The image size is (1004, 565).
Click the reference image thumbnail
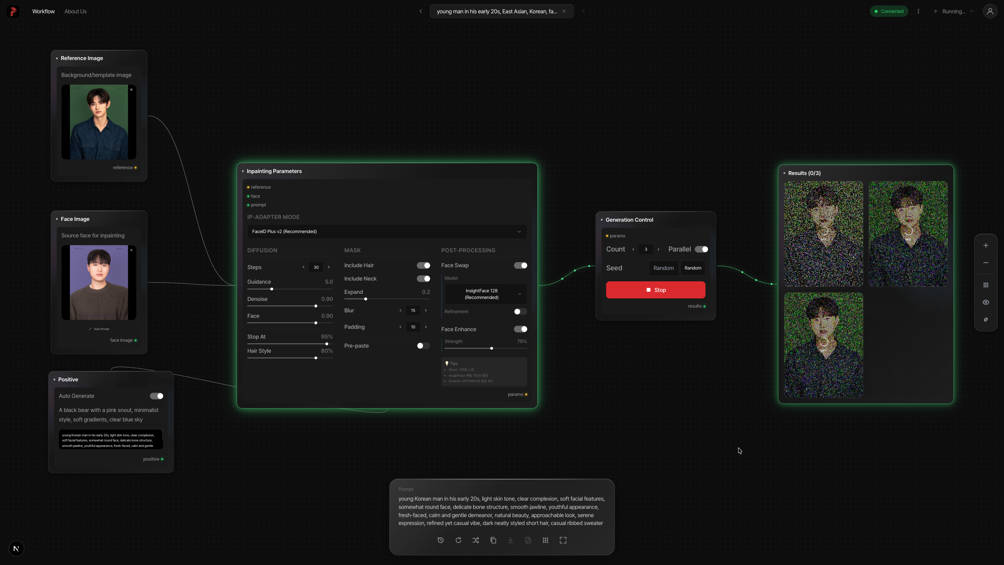(99, 122)
